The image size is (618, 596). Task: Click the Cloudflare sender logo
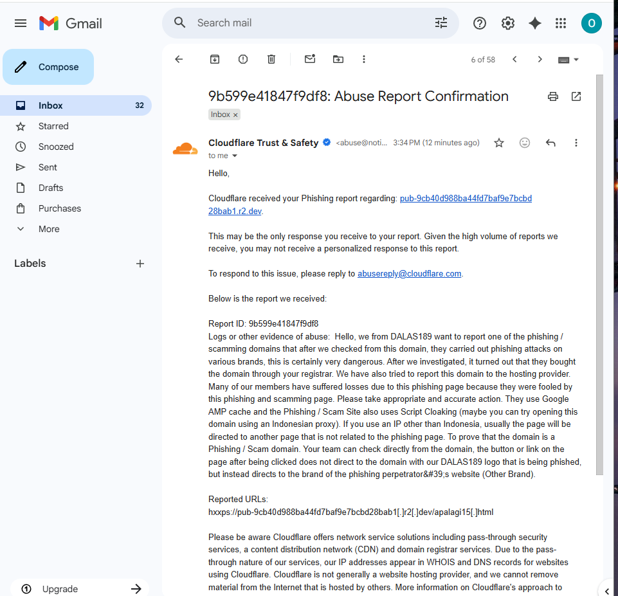185,149
